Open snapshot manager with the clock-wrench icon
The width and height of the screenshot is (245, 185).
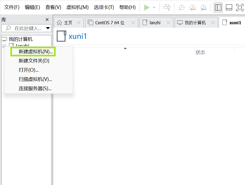pos(204,7)
